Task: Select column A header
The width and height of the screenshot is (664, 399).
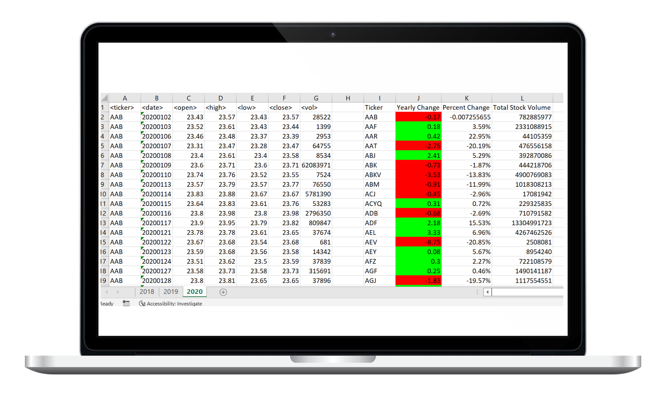Action: pyautogui.click(x=125, y=98)
